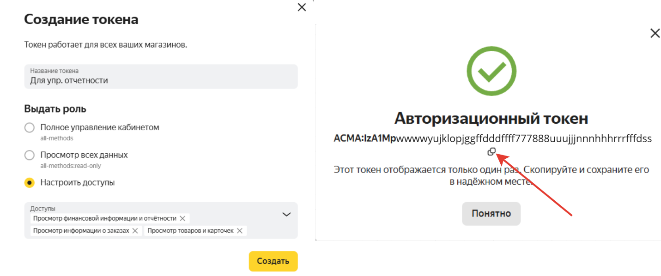Remove the Просмотр информации о заказах tag
The height and width of the screenshot is (276, 661).
point(135,231)
